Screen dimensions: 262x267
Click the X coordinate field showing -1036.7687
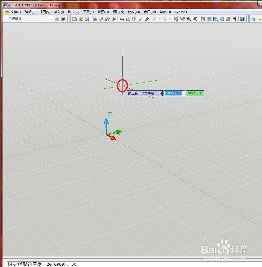(x=174, y=93)
